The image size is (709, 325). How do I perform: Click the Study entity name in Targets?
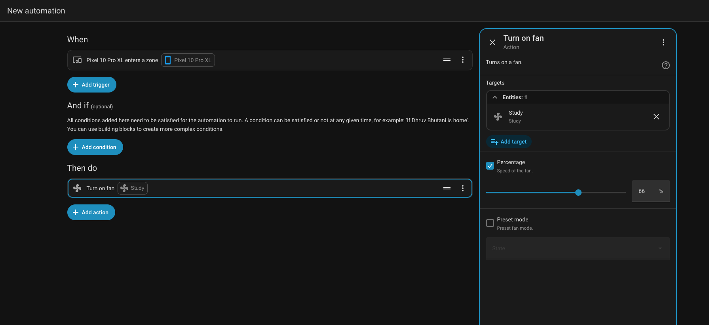tap(515, 113)
